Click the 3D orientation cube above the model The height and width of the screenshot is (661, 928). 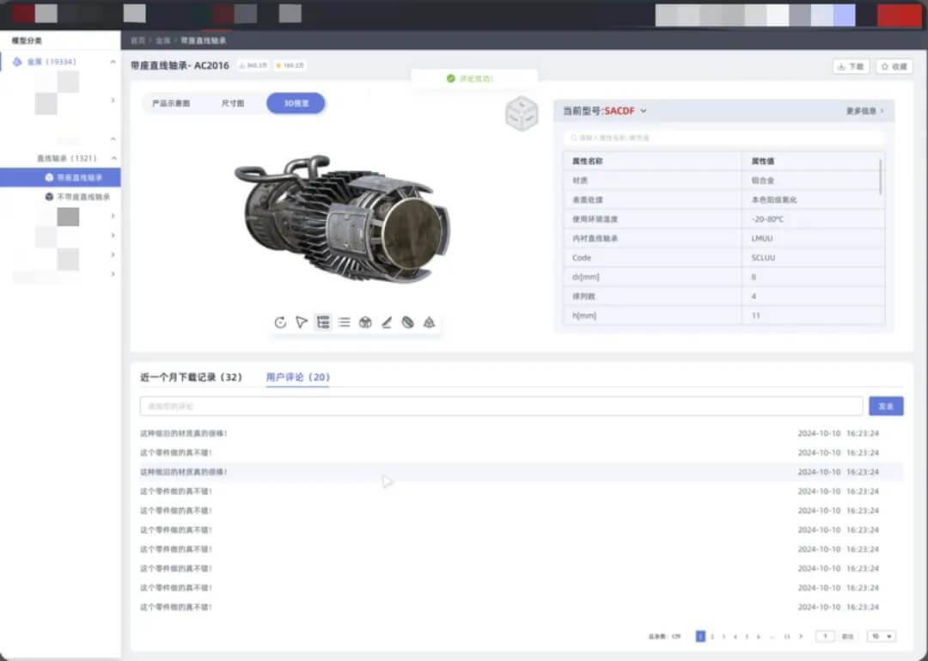point(522,113)
